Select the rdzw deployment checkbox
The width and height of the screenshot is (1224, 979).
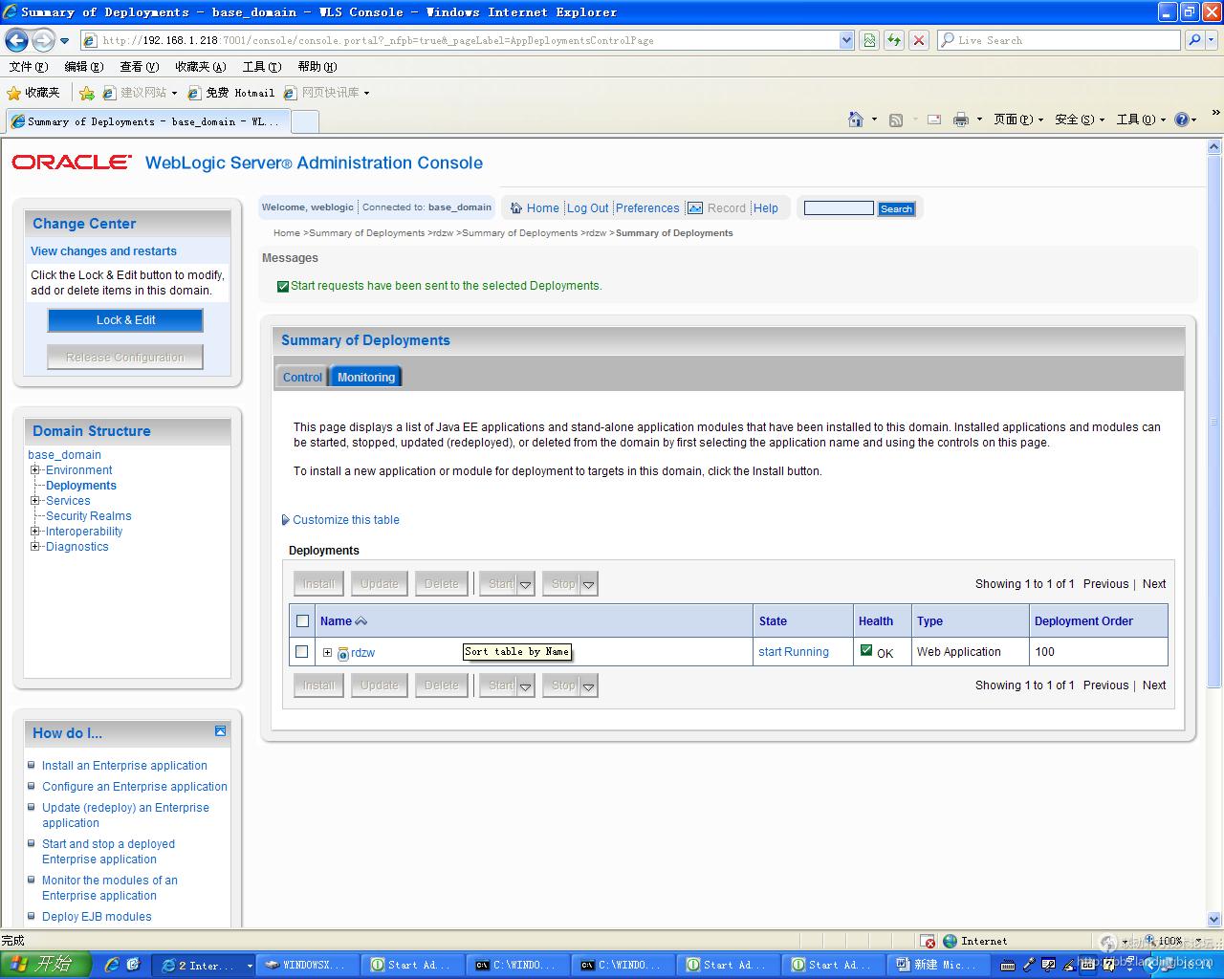pos(302,652)
